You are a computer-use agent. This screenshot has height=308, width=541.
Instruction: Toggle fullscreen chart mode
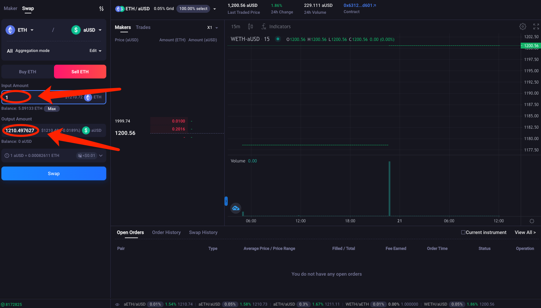click(536, 26)
